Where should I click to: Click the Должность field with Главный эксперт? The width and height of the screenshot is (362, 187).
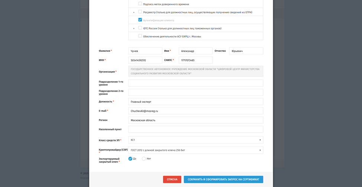pos(195,102)
